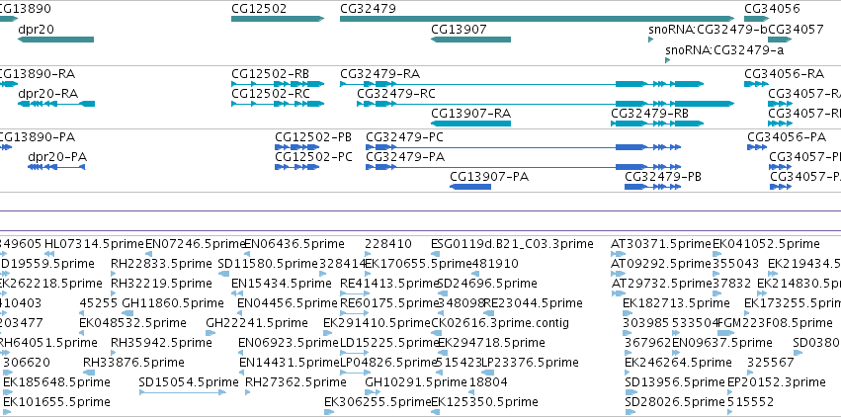Click EST LD15225.5prime
Image resolution: width=841 pixels, height=417 pixels.
pyautogui.click(x=388, y=342)
